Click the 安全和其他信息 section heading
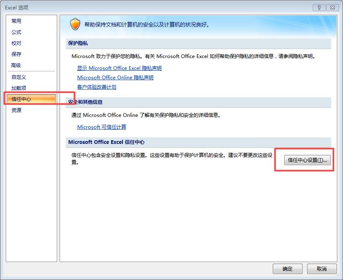Screen dimensions: 343x280 pos(85,102)
